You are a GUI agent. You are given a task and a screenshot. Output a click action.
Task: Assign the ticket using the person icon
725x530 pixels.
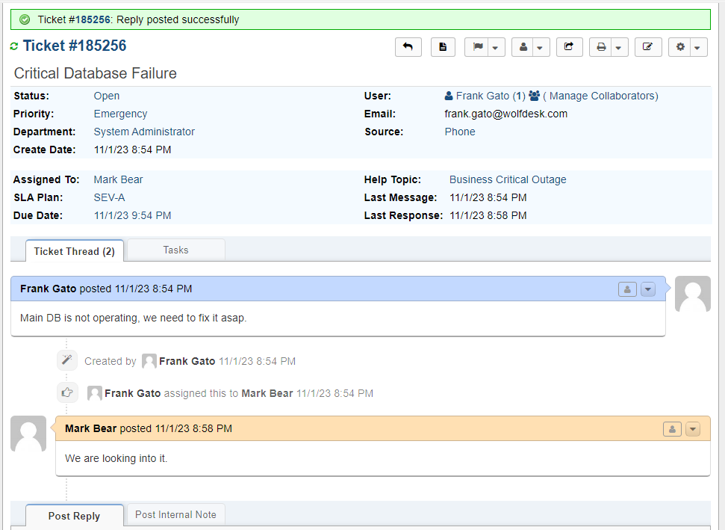523,46
